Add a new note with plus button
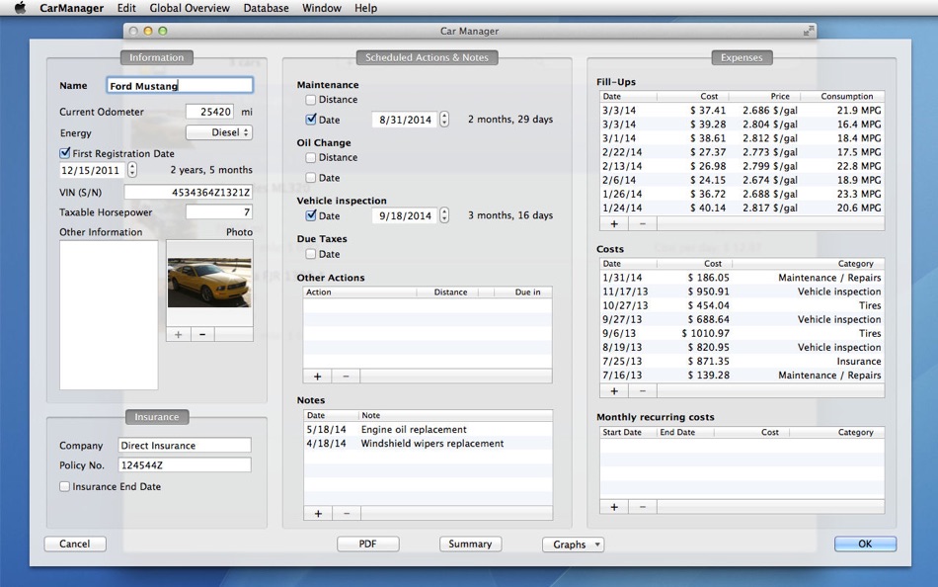The image size is (938, 587). (x=318, y=513)
